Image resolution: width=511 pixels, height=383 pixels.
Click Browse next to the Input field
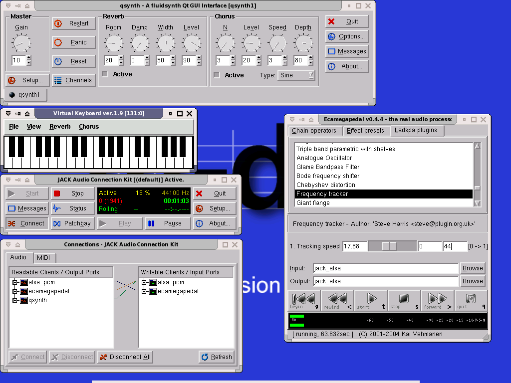[x=472, y=268]
